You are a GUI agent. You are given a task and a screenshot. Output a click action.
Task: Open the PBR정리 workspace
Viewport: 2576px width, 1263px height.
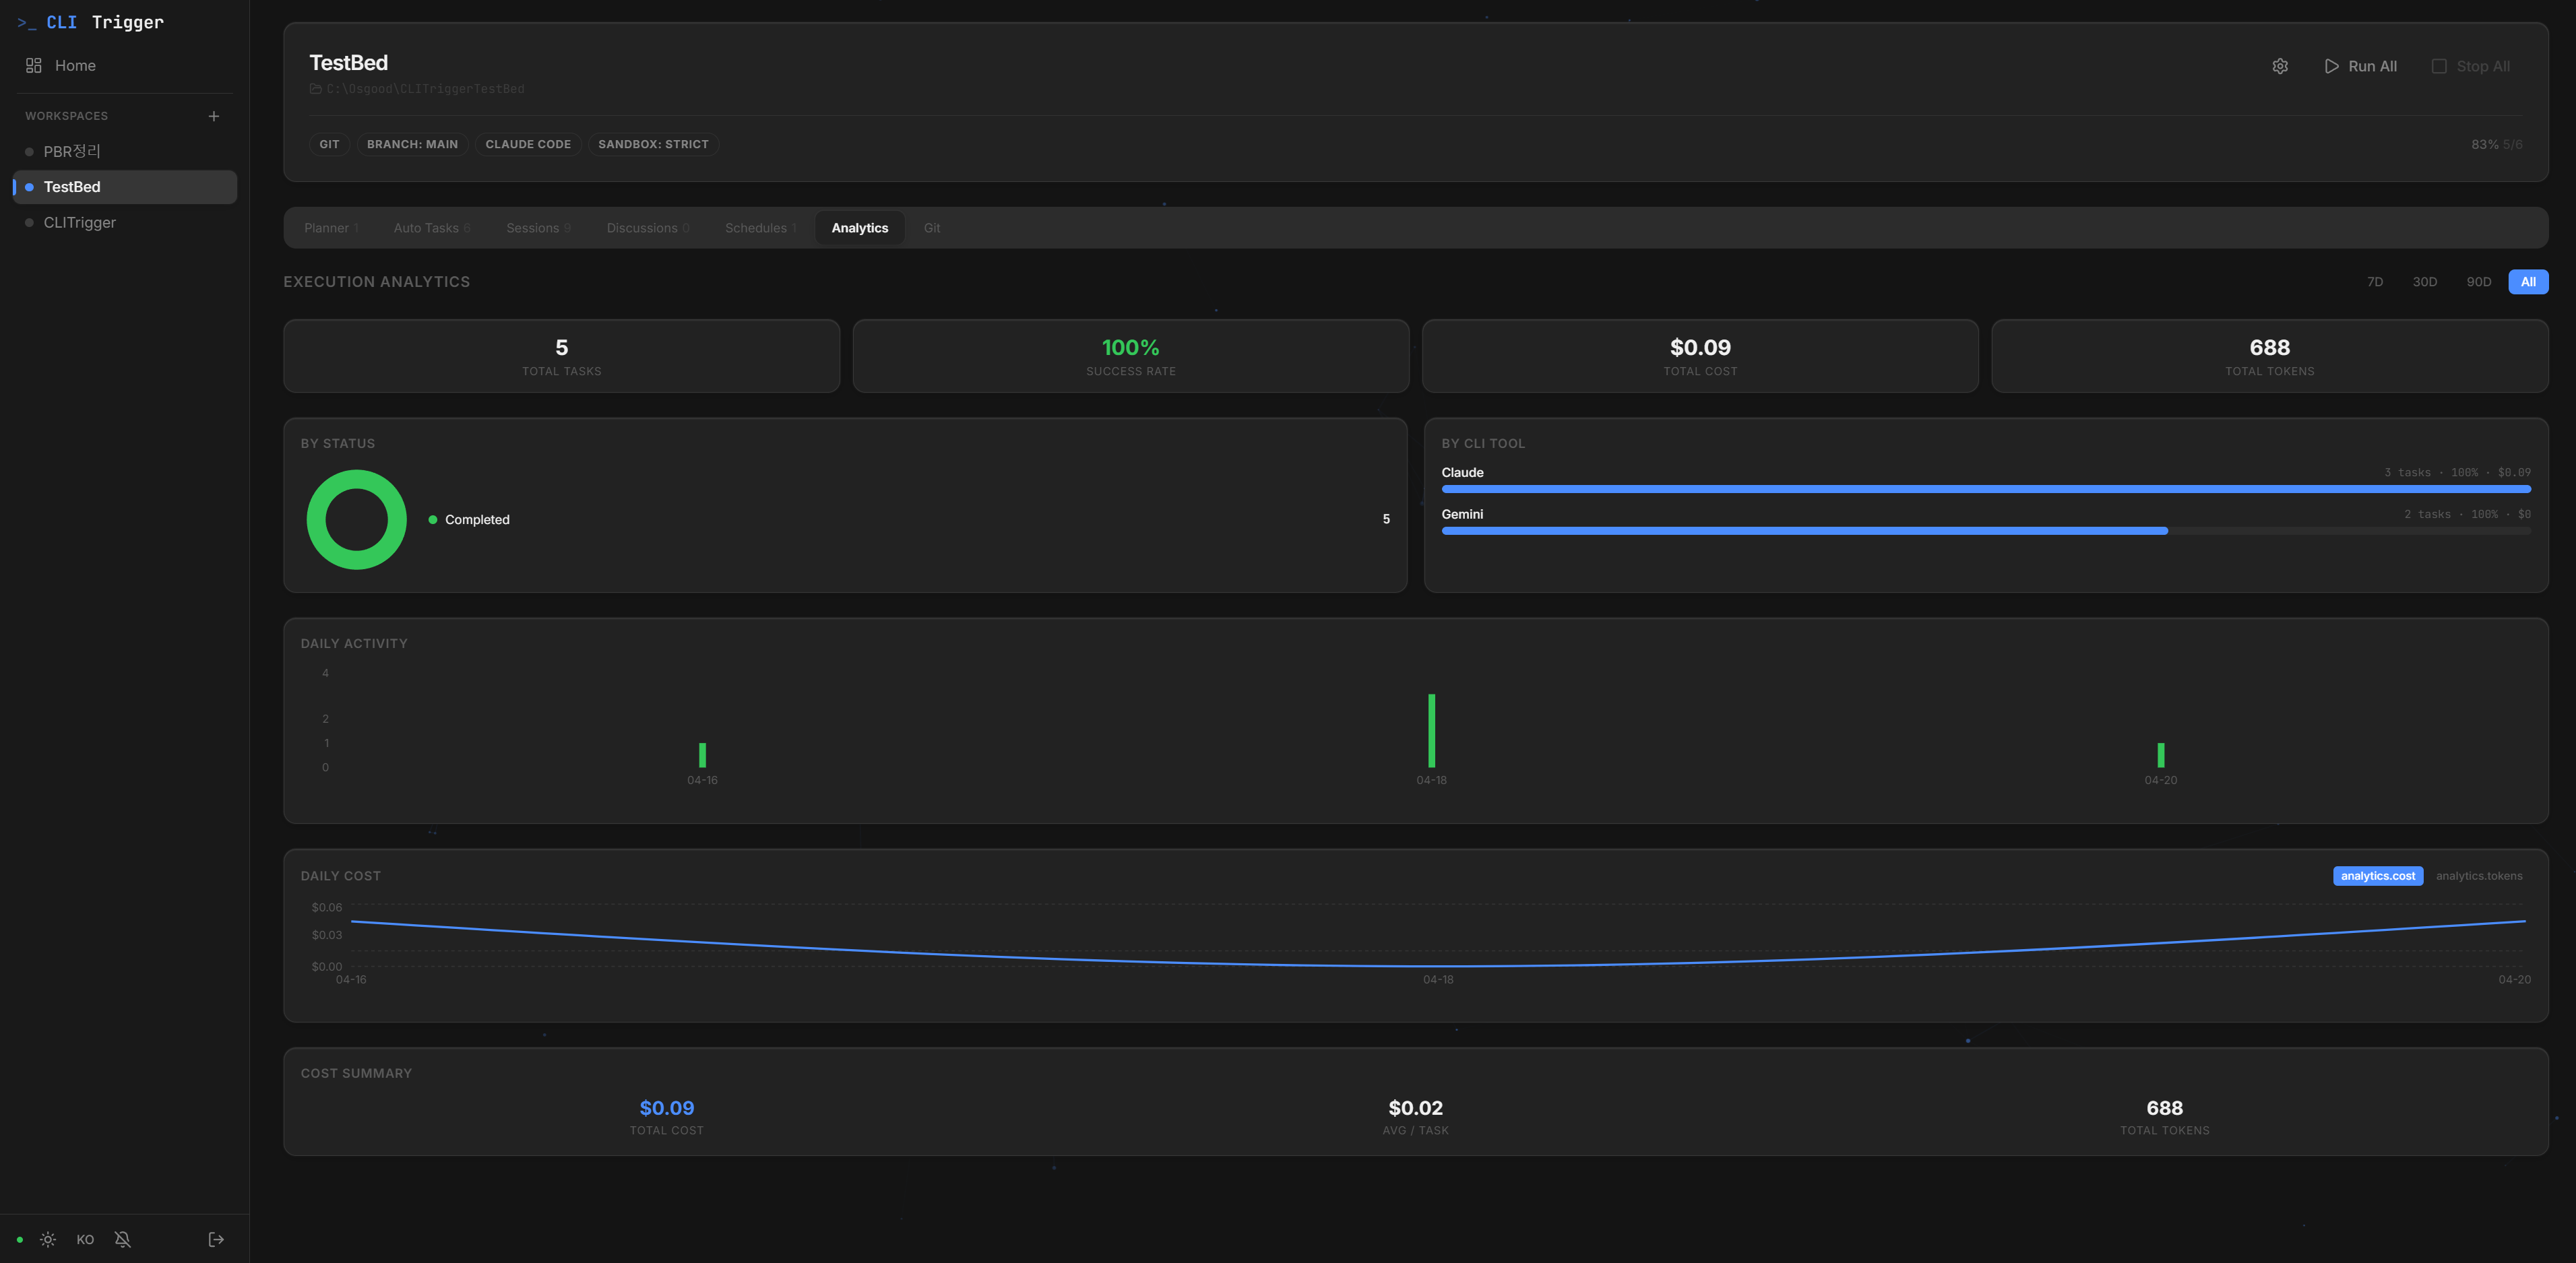pyautogui.click(x=124, y=151)
